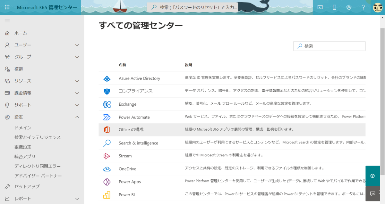
Task: Open the help question mark in header
Action: 363,7
